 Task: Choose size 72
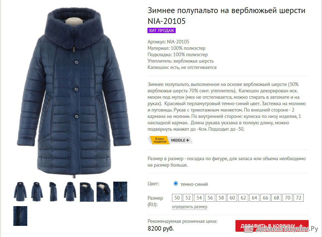299,198
